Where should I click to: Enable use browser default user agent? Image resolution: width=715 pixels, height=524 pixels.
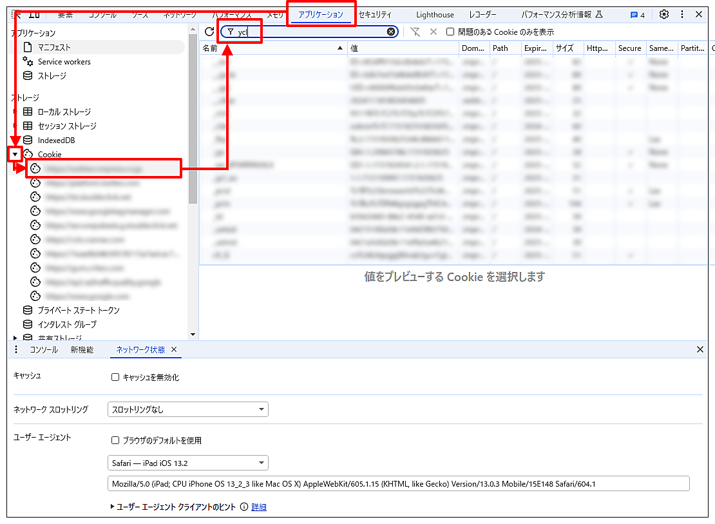(x=115, y=441)
